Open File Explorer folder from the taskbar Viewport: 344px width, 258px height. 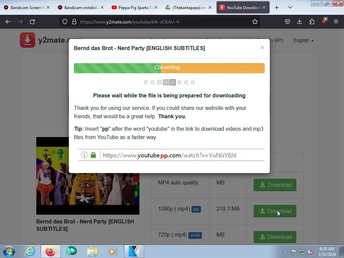click(92, 251)
